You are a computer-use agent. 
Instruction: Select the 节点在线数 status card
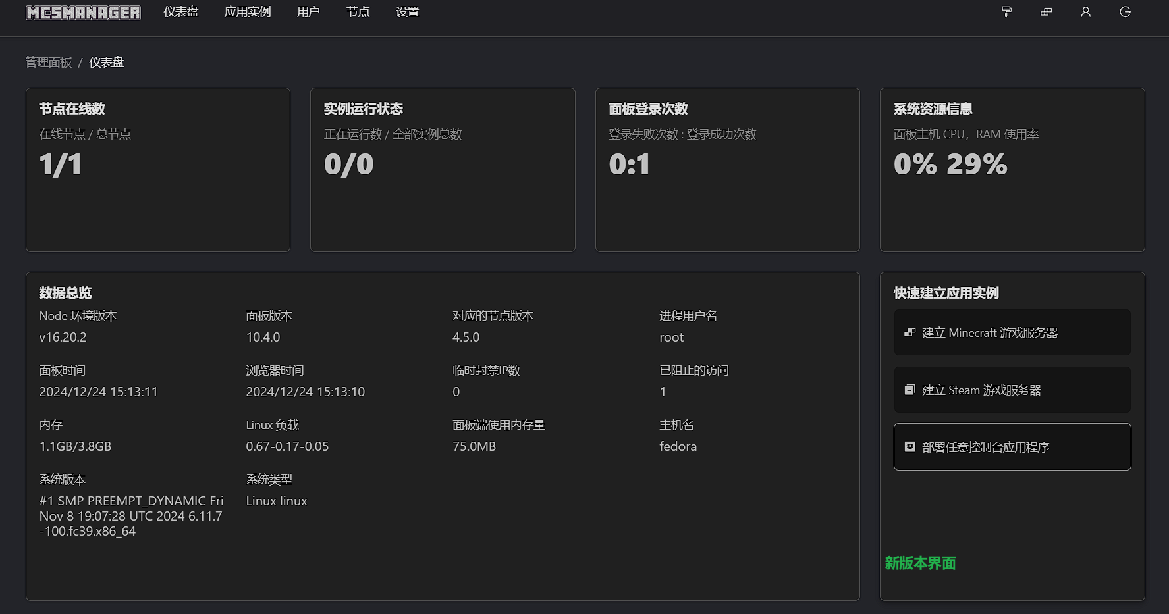tap(158, 170)
